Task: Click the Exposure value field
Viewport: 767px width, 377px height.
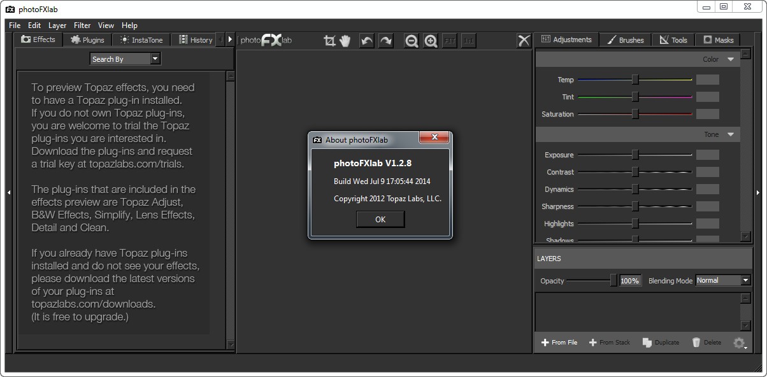Action: point(708,155)
